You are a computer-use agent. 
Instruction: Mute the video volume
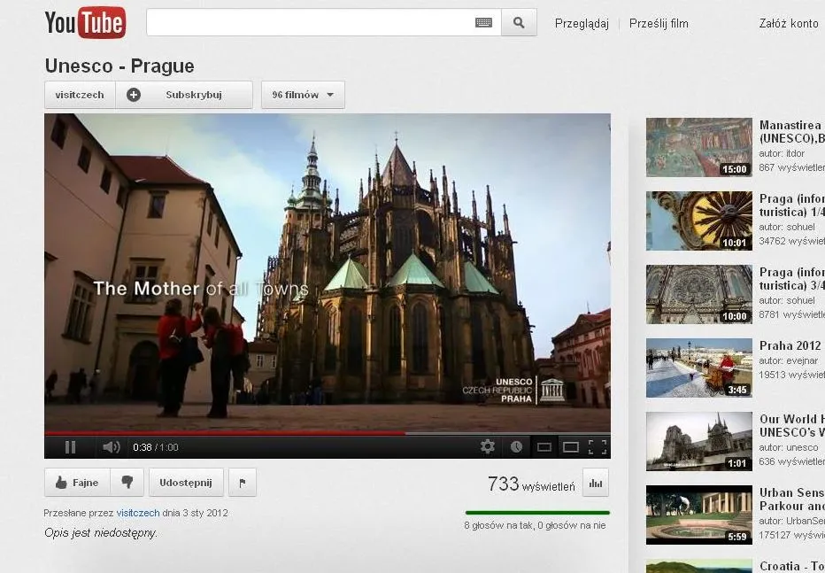(111, 447)
